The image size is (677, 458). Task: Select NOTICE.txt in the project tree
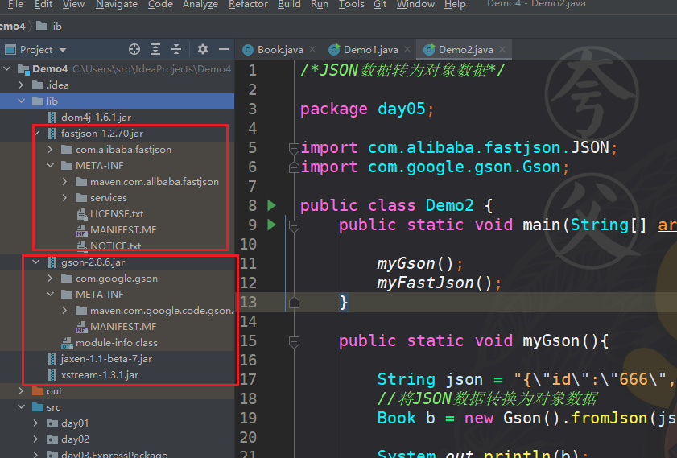point(115,246)
